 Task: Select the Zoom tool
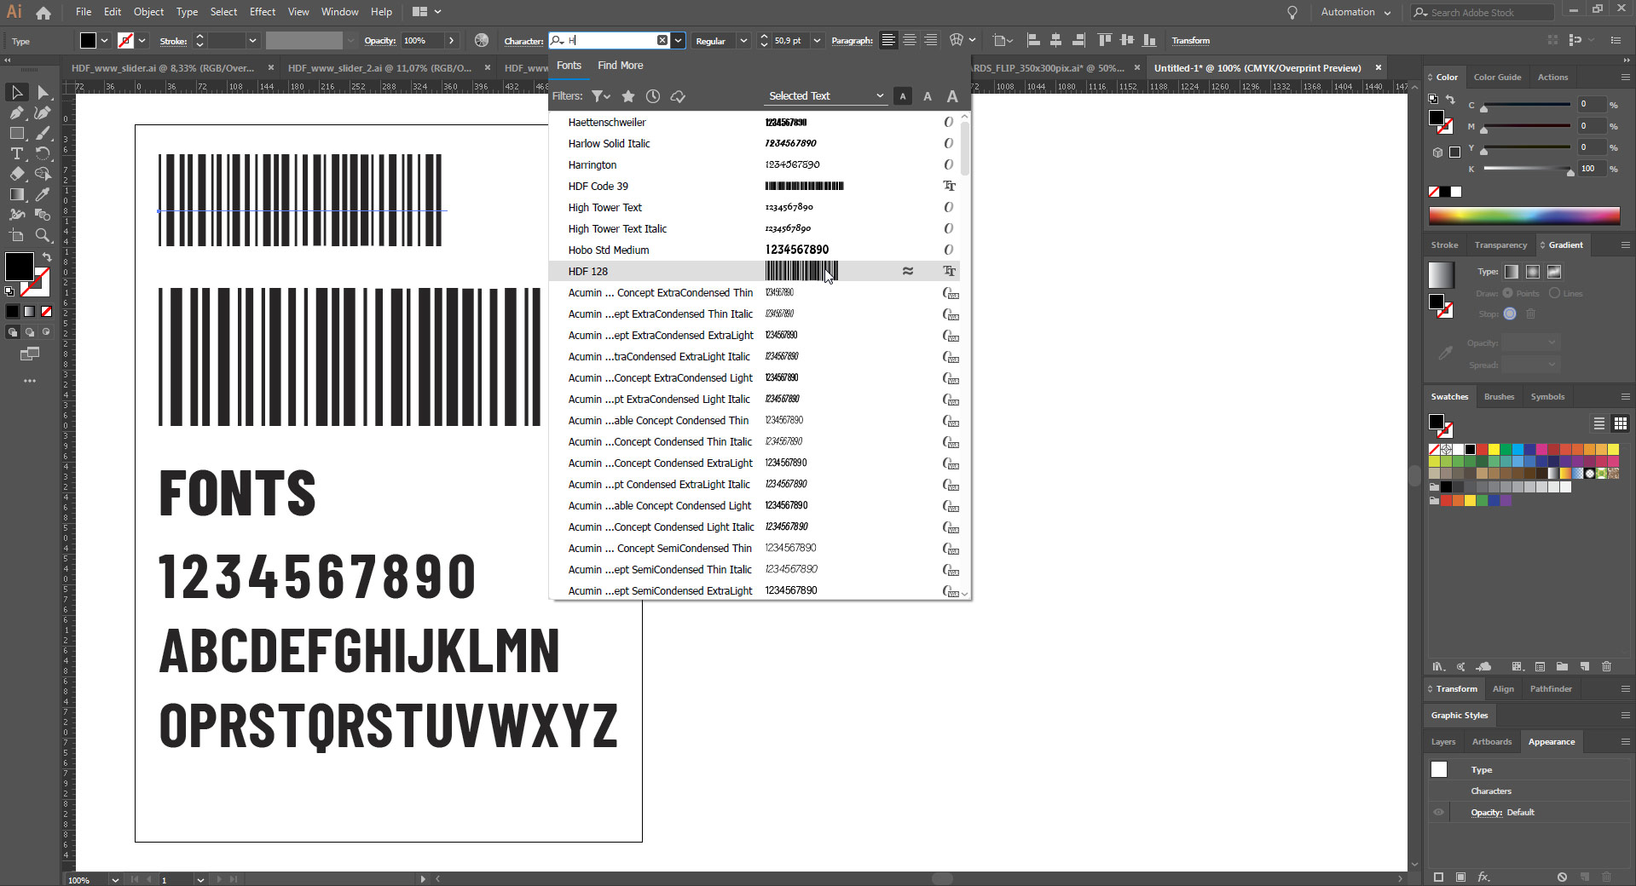[x=42, y=235]
